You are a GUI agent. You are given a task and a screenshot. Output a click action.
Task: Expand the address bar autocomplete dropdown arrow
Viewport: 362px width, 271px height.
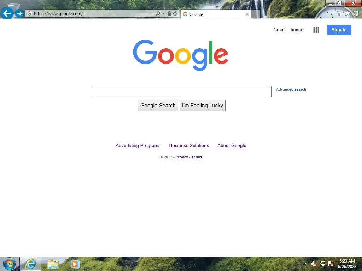[x=163, y=14]
